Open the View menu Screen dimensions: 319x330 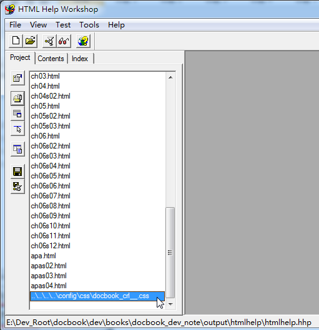coord(38,25)
